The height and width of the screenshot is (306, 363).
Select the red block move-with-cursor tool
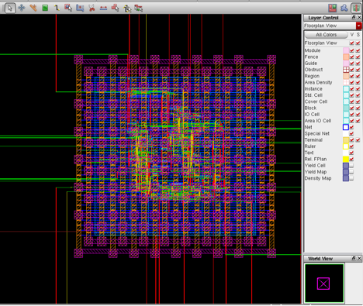point(115,8)
